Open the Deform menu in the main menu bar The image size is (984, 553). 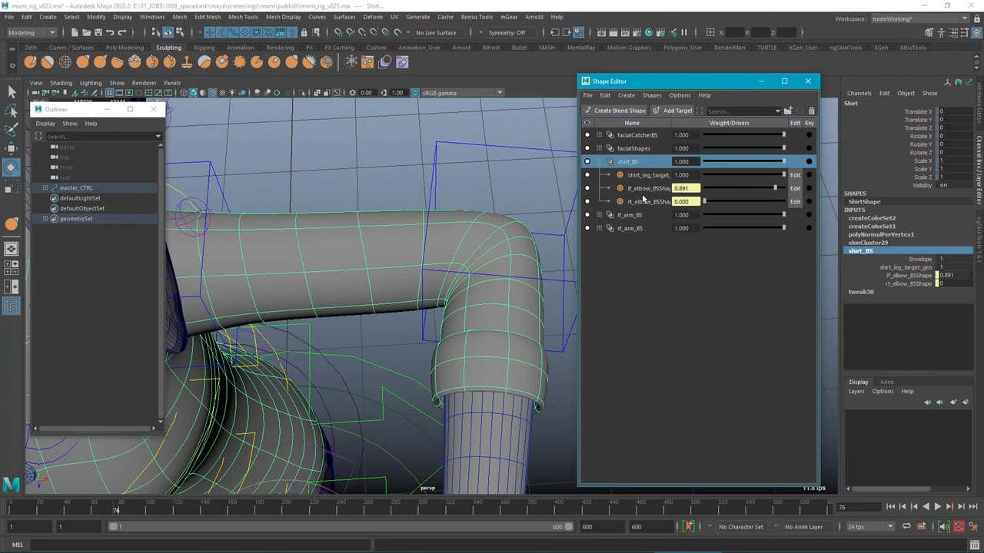click(x=373, y=17)
